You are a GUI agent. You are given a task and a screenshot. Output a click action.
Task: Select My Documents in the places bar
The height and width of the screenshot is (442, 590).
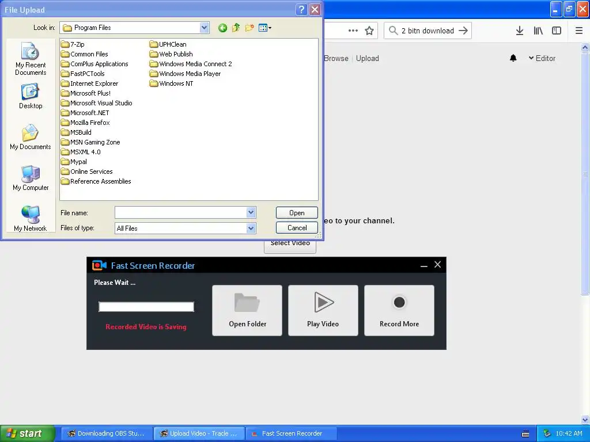pos(31,137)
